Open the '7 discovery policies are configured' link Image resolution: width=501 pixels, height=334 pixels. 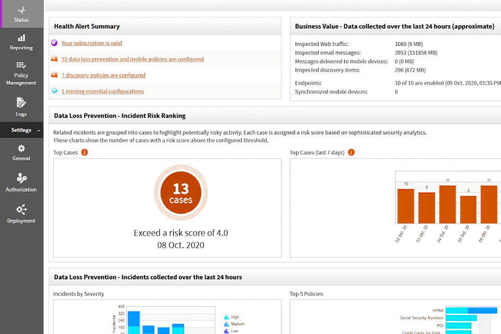(x=103, y=75)
